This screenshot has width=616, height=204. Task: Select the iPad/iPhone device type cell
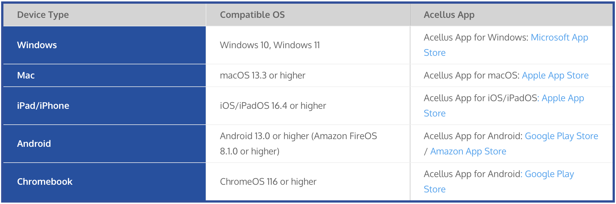pos(43,106)
